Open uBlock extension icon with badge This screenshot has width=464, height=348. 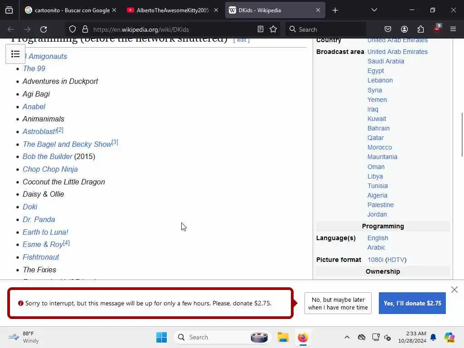(437, 29)
